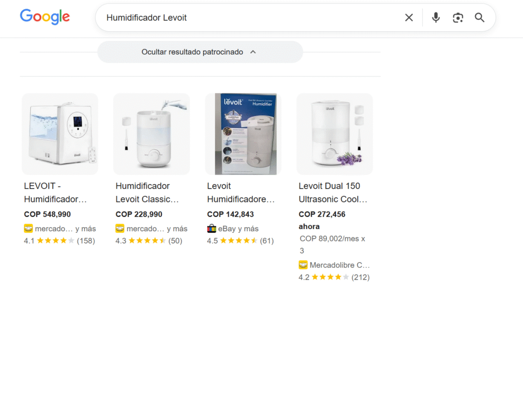Click Mercadolibre icon under COP 228,990
Screen dimensions: 523x397
(120, 229)
